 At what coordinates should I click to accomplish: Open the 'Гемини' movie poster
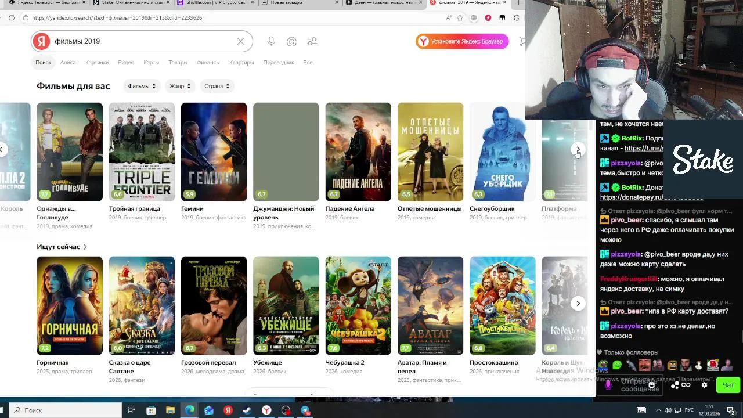[x=214, y=152]
